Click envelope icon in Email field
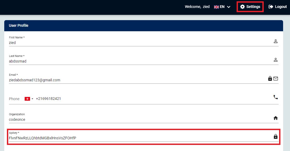 tap(276, 79)
